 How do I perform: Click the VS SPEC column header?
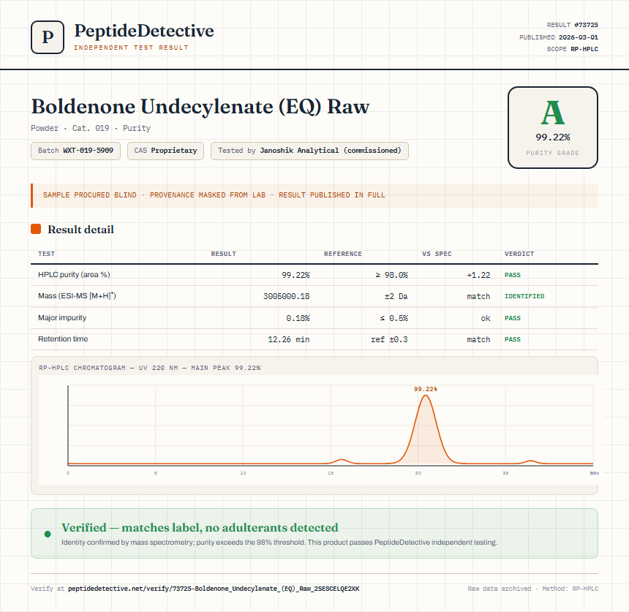click(x=437, y=254)
